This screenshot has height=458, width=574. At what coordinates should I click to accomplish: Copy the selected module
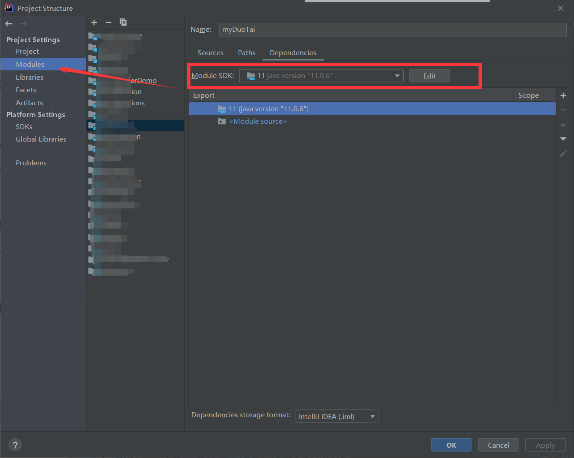[x=123, y=22]
